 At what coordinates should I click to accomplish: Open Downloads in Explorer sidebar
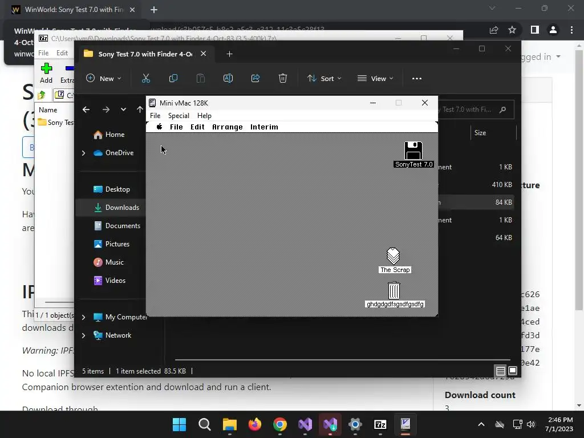pyautogui.click(x=116, y=208)
